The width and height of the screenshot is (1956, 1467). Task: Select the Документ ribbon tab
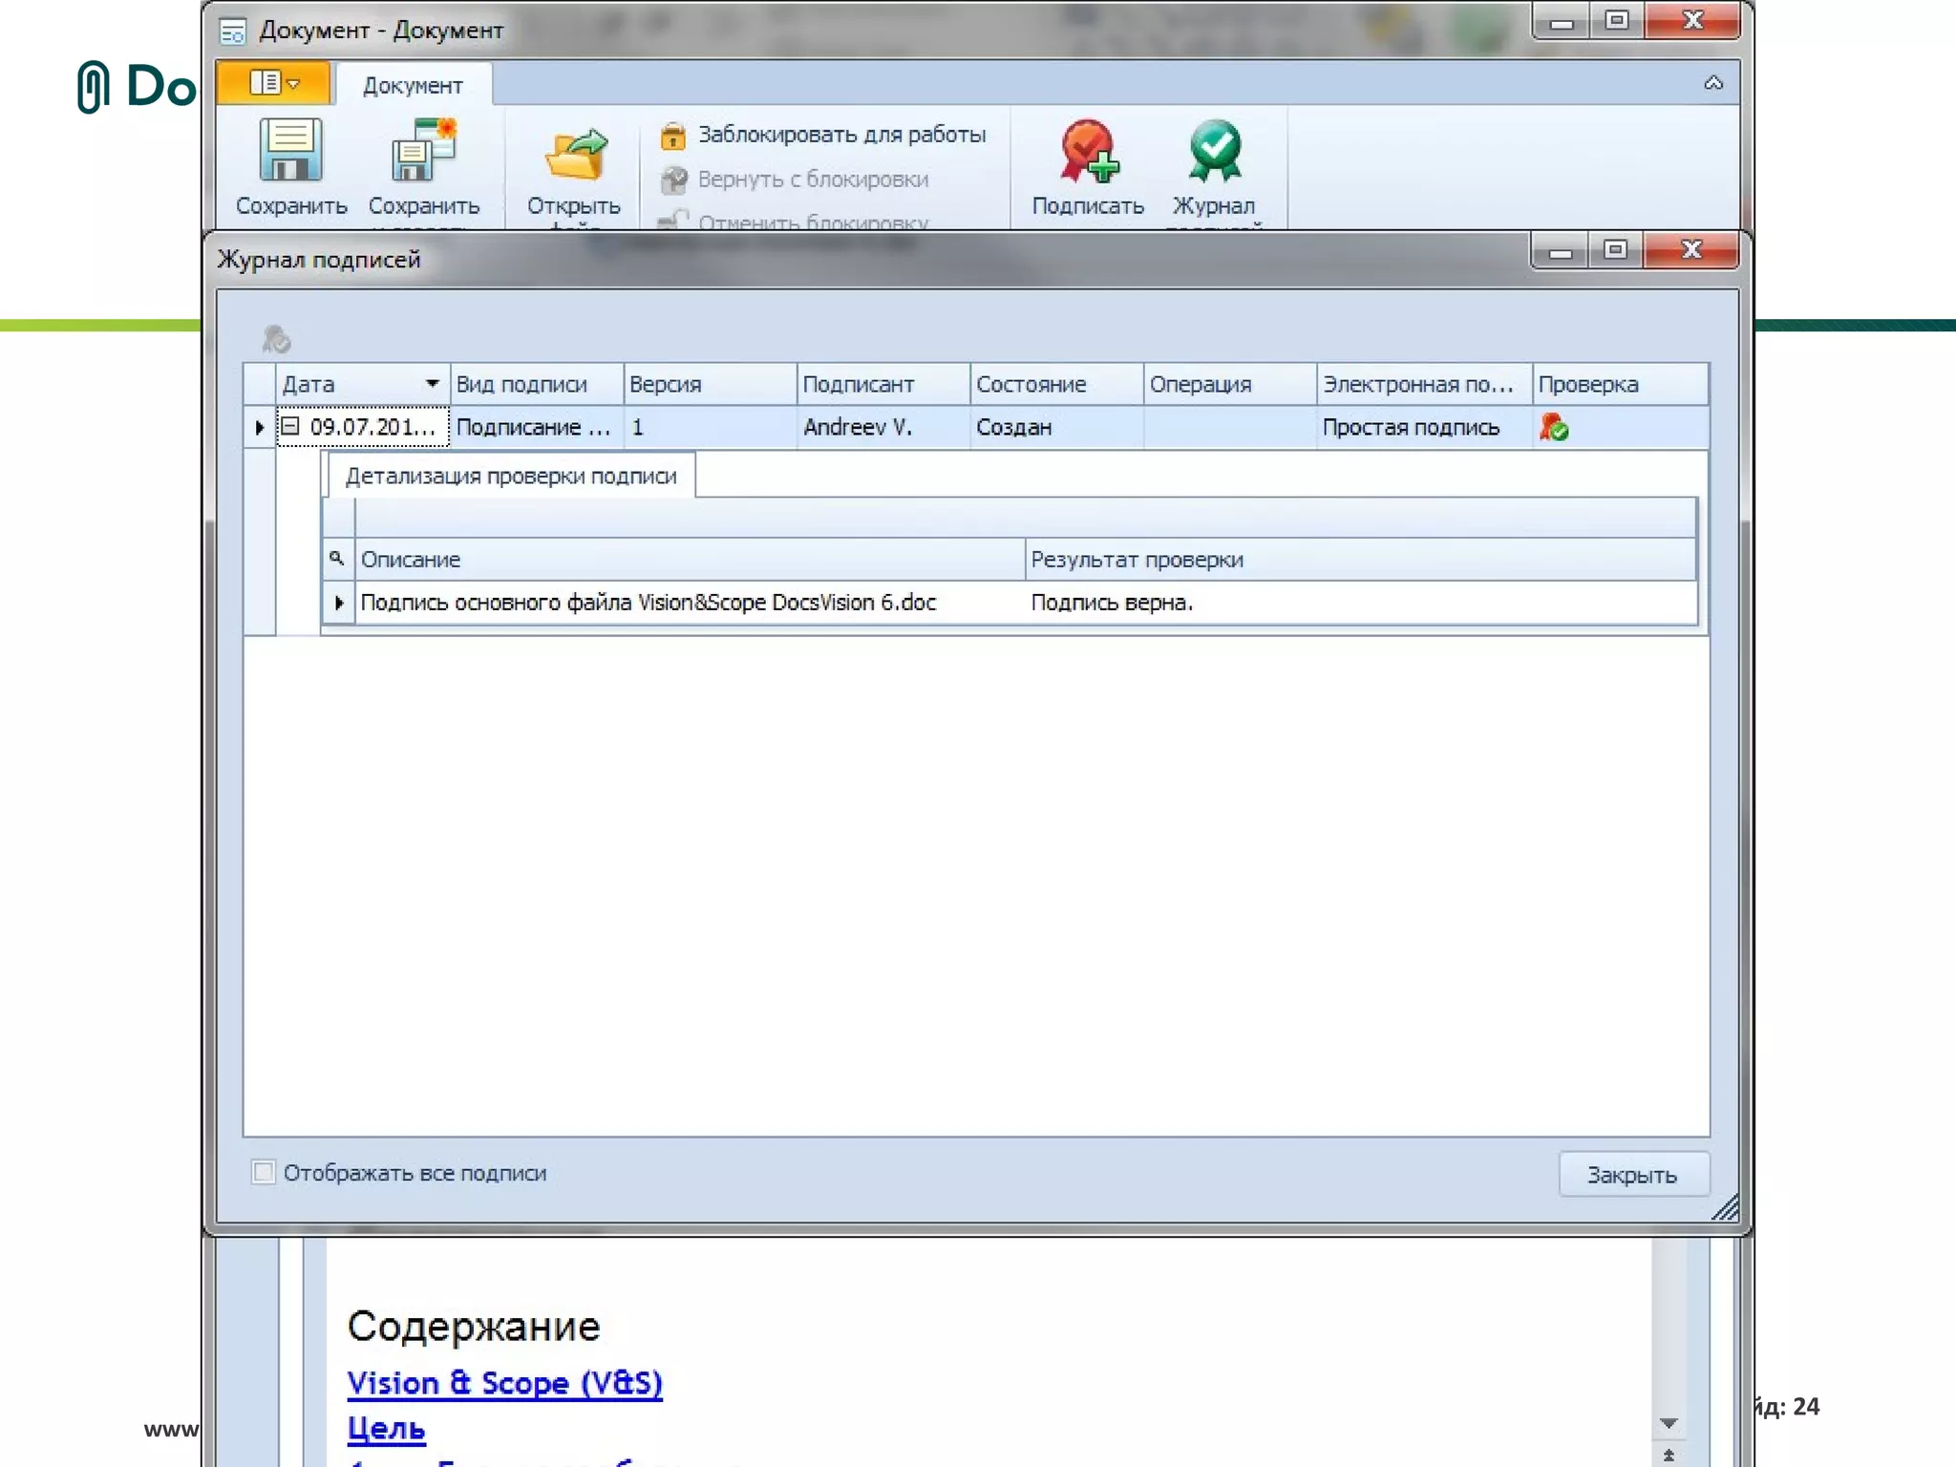413,86
